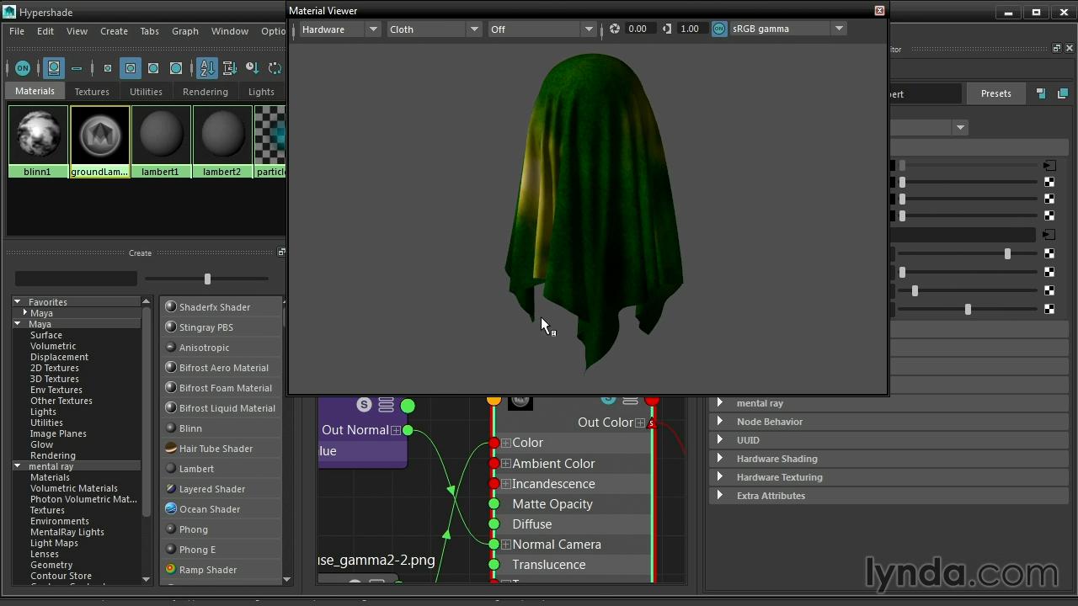Screen dimensions: 1078x606
Task: Click the reverse sort order icon
Action: [275, 68]
